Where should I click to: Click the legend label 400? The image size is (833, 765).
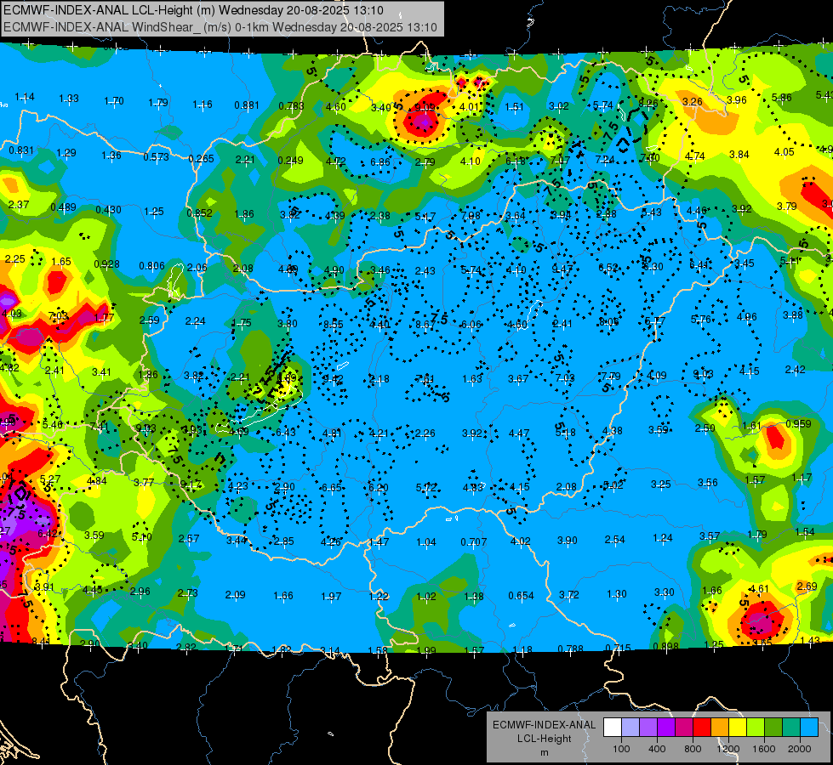[x=657, y=749]
